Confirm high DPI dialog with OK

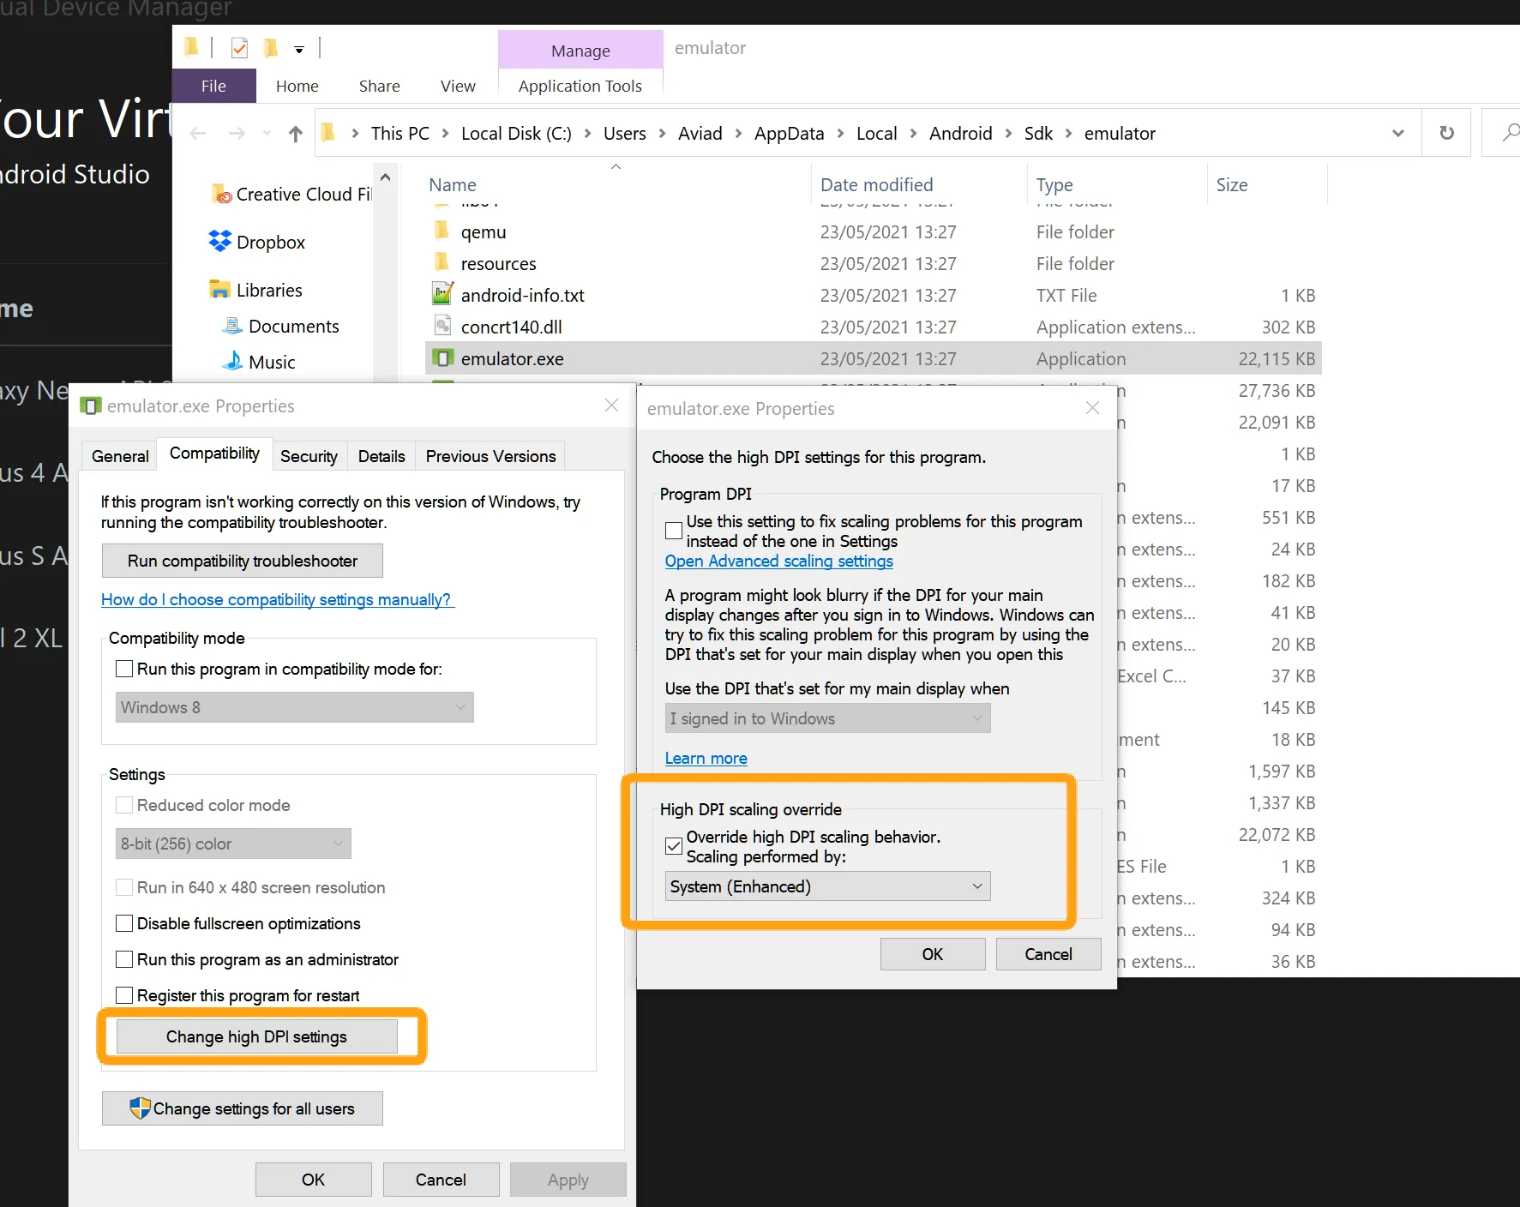coord(933,954)
